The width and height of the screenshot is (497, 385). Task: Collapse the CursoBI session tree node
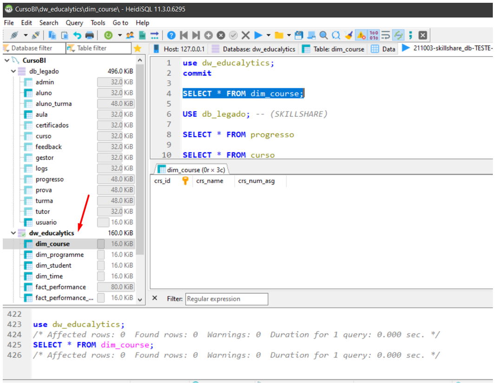click(7, 60)
